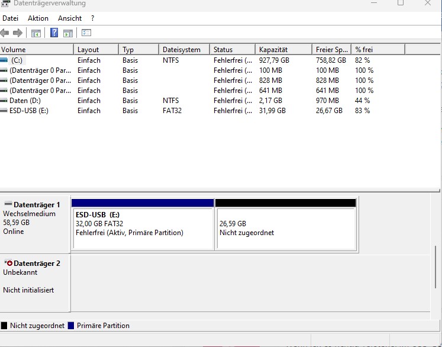Click the FAT32 file system cell

point(172,111)
